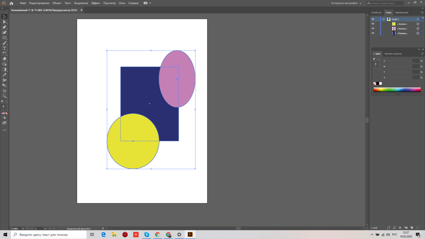Collapse the Слой 1 layer group
425x239 pixels.
pos(384,19)
